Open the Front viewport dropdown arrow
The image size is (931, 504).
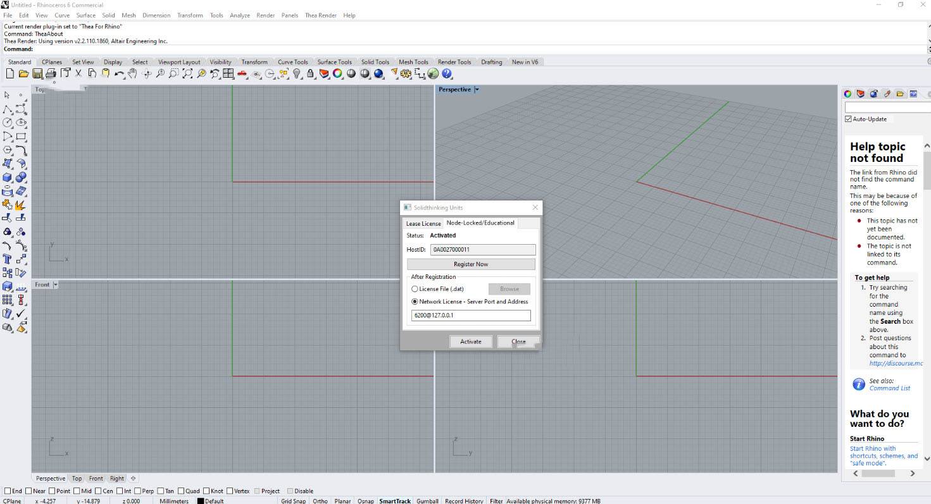coord(55,285)
